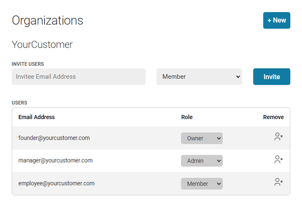The width and height of the screenshot is (302, 207).
Task: Click the Organizations page heading
Action: pyautogui.click(x=48, y=20)
